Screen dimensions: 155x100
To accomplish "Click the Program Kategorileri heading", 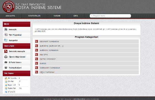I will pyautogui.click(x=86, y=37).
